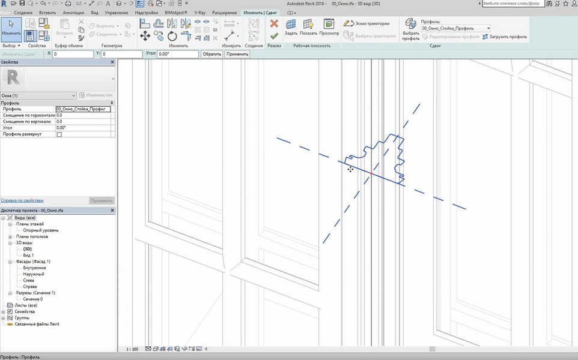Select the Move tool in Изменить panel
The image size is (578, 360).
pos(145,36)
